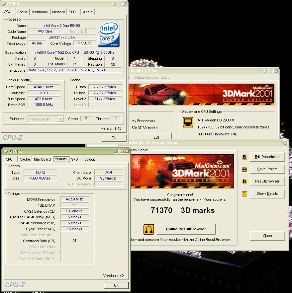Viewport: 292px width, 293px height.
Task: Click OK in bottom CPU-Z Memory window
Action: click(x=116, y=285)
